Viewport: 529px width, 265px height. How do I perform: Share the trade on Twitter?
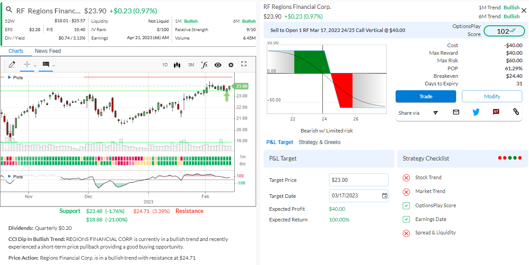coord(476,112)
